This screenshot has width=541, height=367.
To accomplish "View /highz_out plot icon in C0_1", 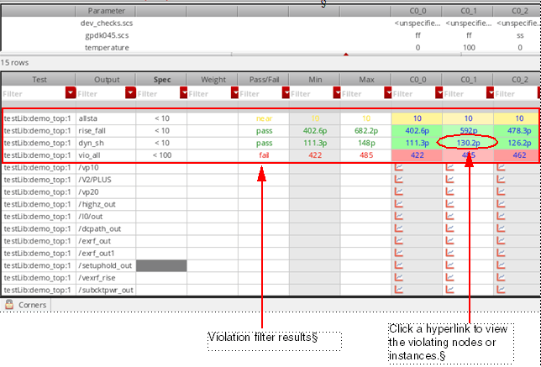I will 450,204.
